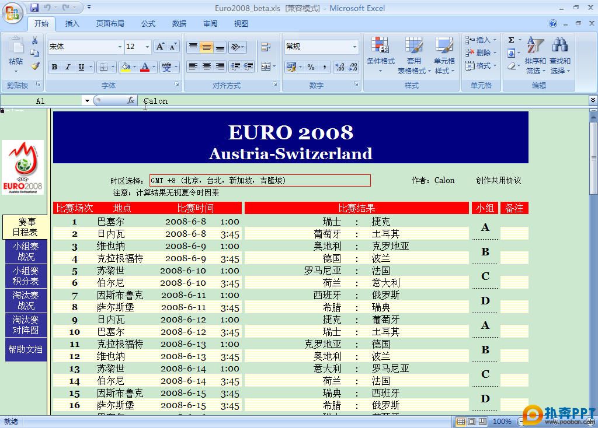Open the font name 宋体 dropdown
Screen dimensions: 598x428
click(x=120, y=47)
